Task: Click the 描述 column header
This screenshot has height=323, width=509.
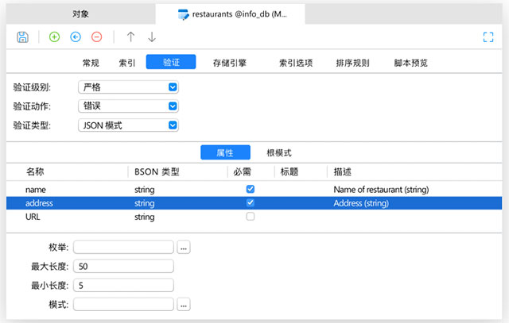Action: [x=343, y=171]
